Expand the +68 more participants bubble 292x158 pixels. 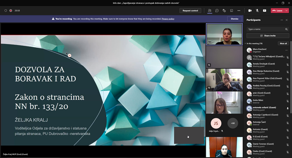click(233, 123)
